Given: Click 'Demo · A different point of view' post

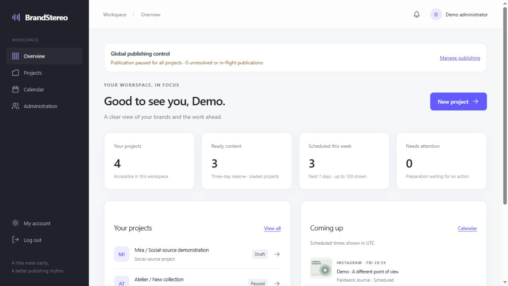Looking at the screenshot, I should [367, 272].
